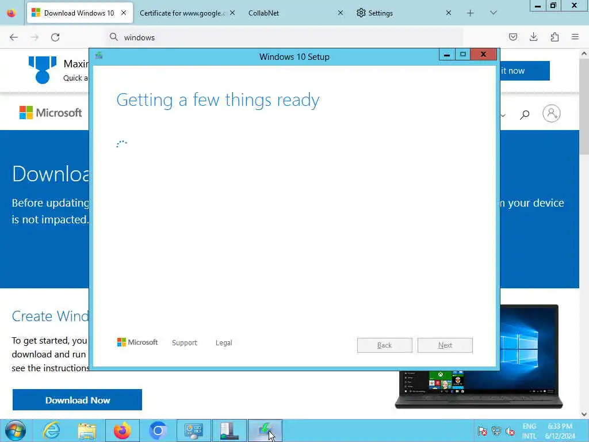Click the Download Now button

click(78, 400)
